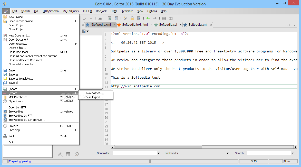Screen dimensions: 301x167
Task: Open the Search field dropdown arrow
Action: point(293,153)
